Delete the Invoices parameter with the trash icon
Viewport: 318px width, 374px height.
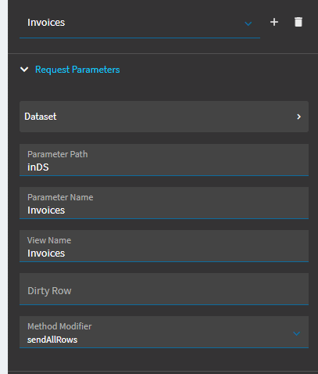coord(298,22)
